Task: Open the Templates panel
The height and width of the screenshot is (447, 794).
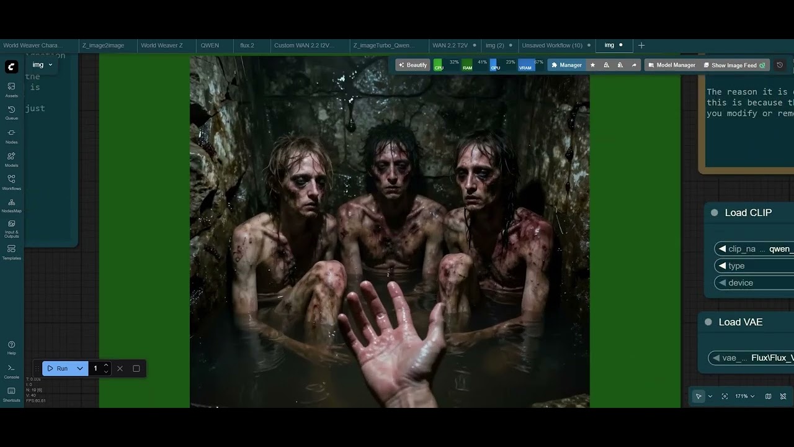Action: tap(11, 252)
